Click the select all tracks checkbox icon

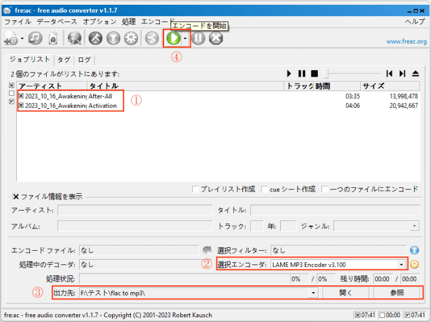point(11,86)
